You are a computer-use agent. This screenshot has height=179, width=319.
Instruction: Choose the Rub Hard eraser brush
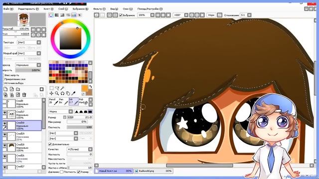[83, 101]
